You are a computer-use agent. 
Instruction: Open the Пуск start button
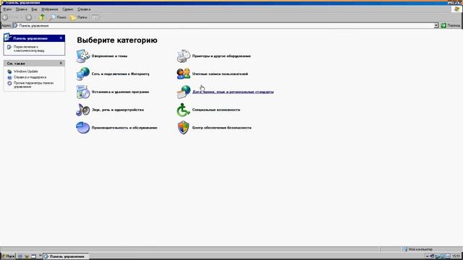pyautogui.click(x=8, y=256)
